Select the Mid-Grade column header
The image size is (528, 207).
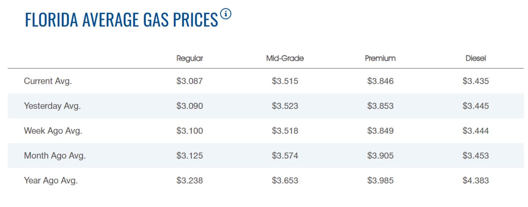pyautogui.click(x=285, y=58)
